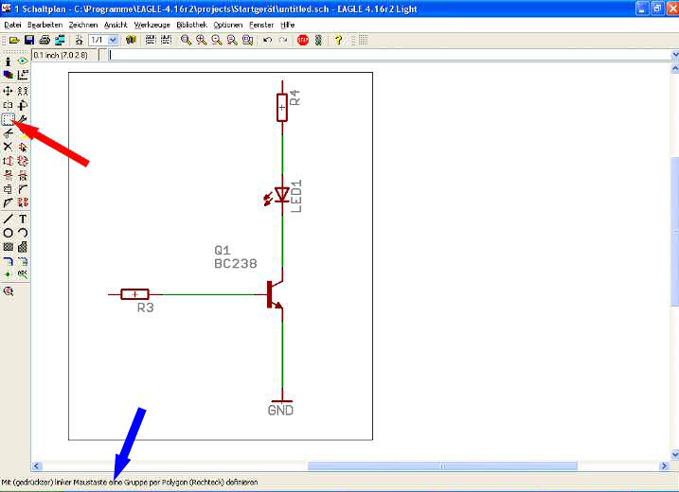The height and width of the screenshot is (492, 679).
Task: Click the Save disk icon
Action: pos(29,41)
